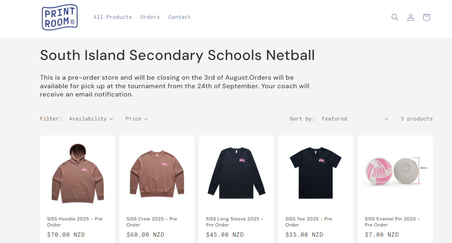Select the brown crew sweatshirt image
This screenshot has height=243, width=452.
pos(157,174)
